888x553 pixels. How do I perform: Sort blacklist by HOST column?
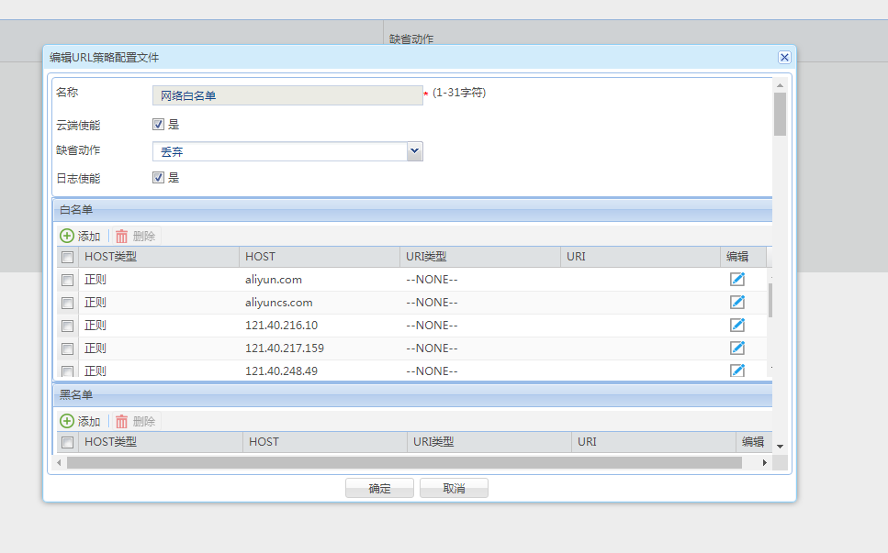pyautogui.click(x=325, y=442)
